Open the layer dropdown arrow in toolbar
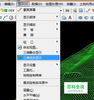 coord(61,11)
